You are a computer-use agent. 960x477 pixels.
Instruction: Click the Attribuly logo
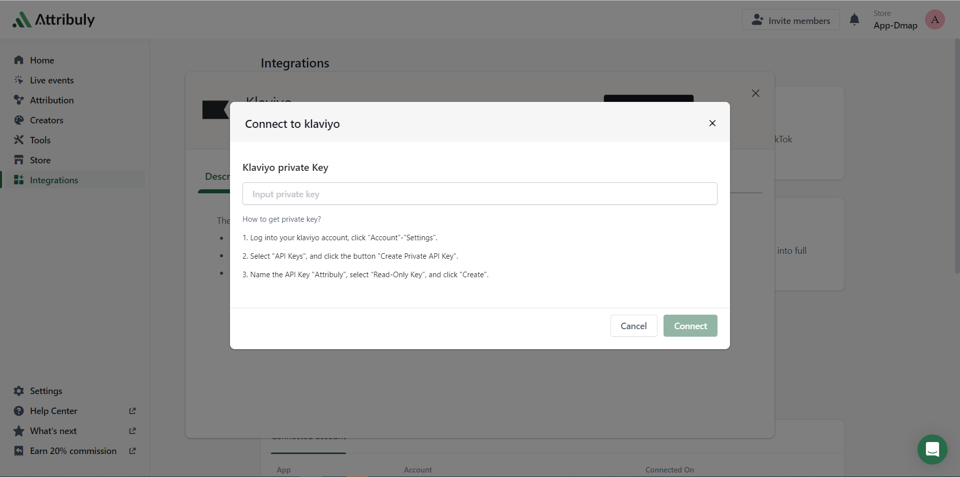(x=53, y=19)
